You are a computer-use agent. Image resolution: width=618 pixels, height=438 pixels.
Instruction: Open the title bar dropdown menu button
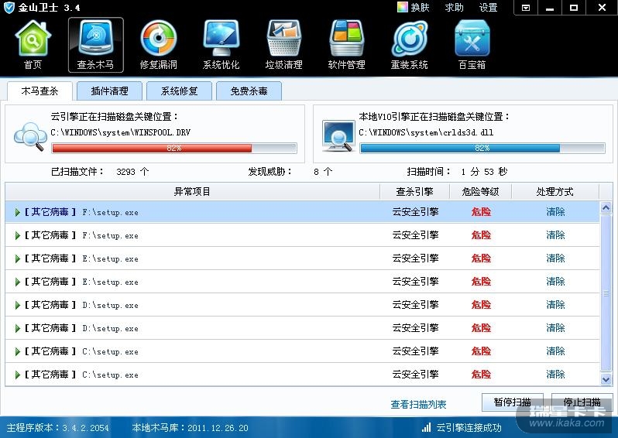click(525, 8)
